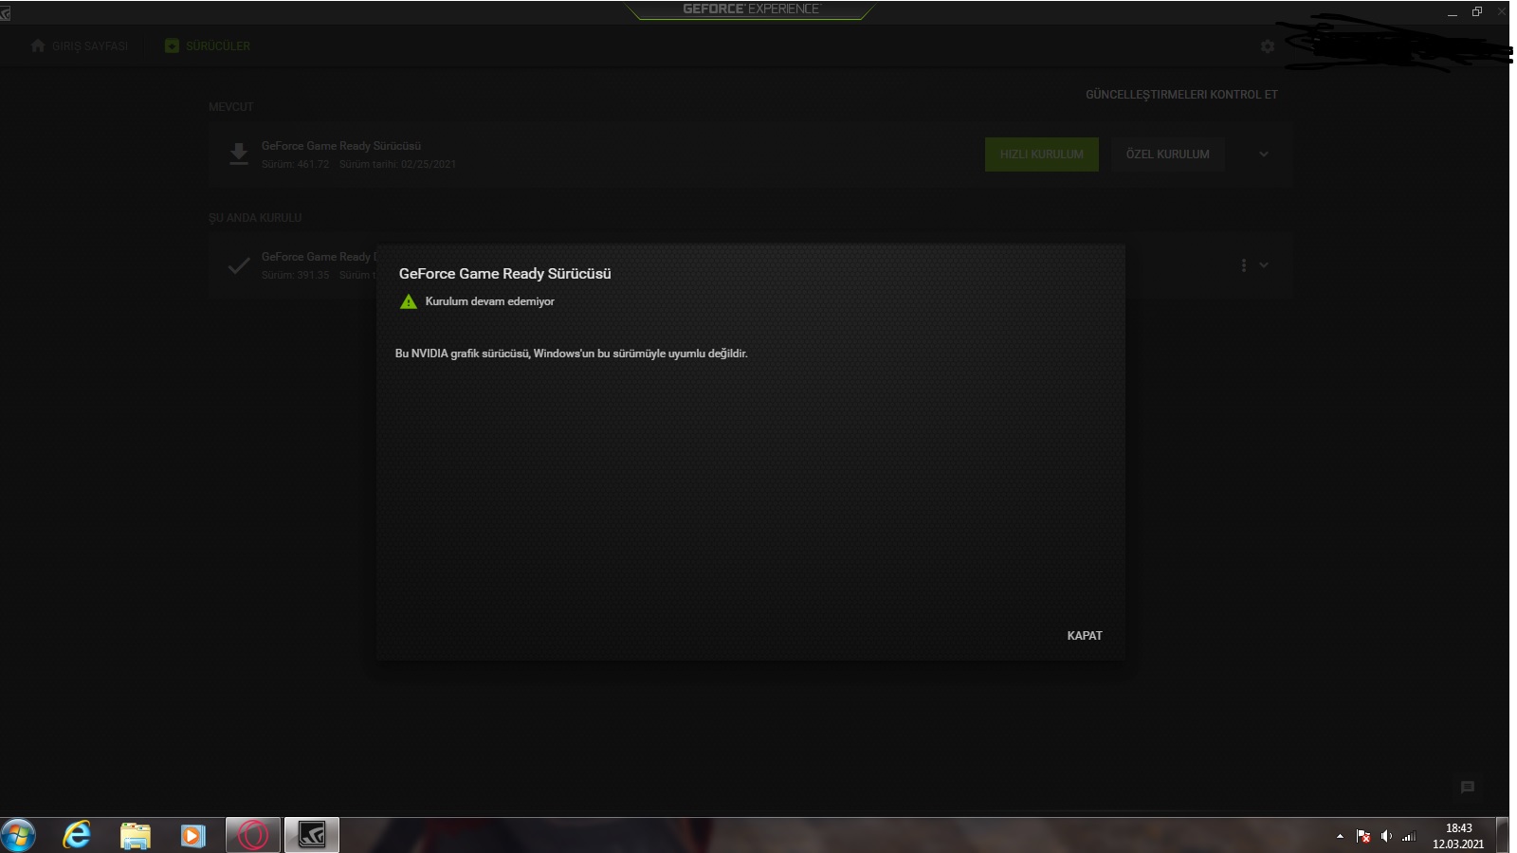Click the available version 461.72 text

pyautogui.click(x=296, y=164)
